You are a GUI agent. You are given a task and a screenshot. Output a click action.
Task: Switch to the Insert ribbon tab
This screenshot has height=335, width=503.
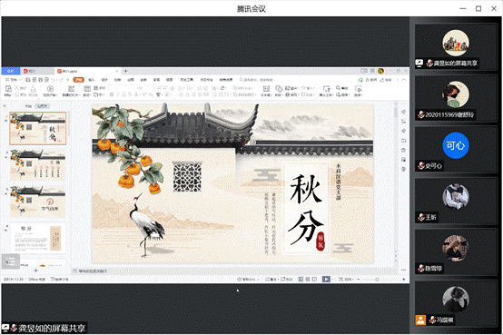(x=92, y=80)
